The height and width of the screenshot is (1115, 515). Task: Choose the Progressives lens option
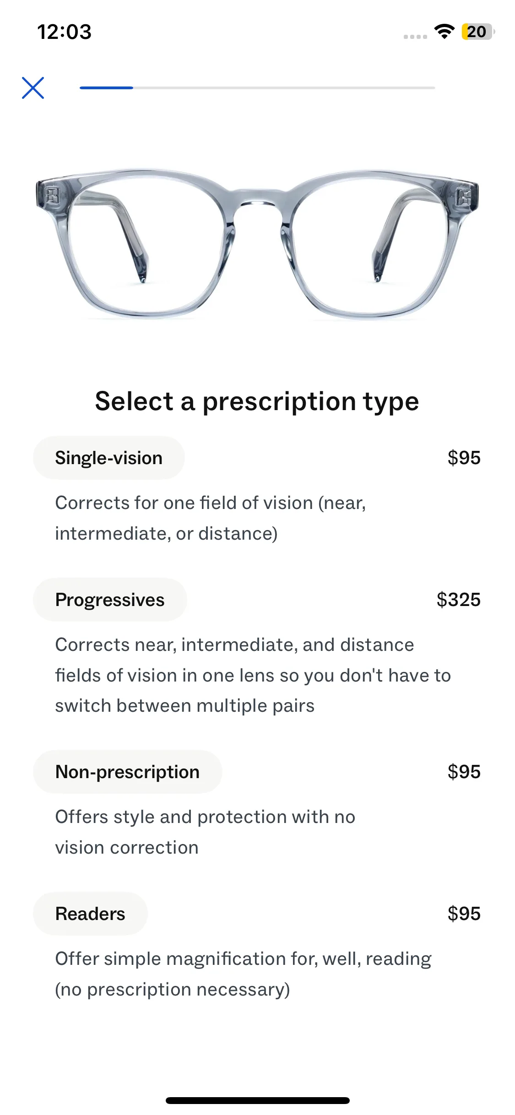pyautogui.click(x=110, y=600)
